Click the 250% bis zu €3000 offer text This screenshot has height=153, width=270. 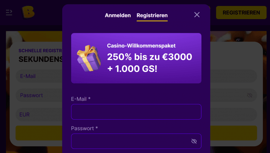pos(150,57)
